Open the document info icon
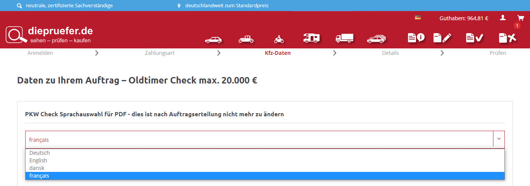The width and height of the screenshot is (530, 186). [416, 38]
